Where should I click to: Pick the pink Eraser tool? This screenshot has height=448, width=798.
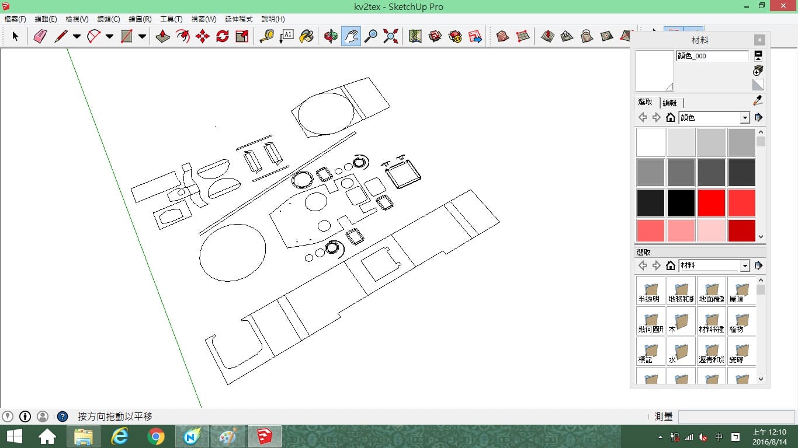[x=40, y=36]
